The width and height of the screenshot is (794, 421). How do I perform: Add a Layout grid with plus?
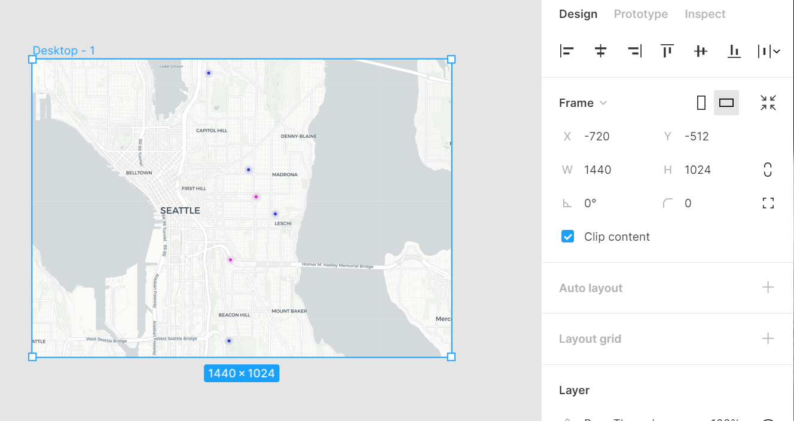pos(768,339)
